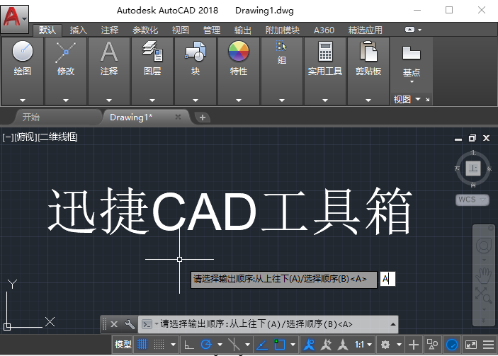This screenshot has height=356, width=498.
Task: Expand the polar tracking angle dropdown arrow
Action: (x=220, y=345)
